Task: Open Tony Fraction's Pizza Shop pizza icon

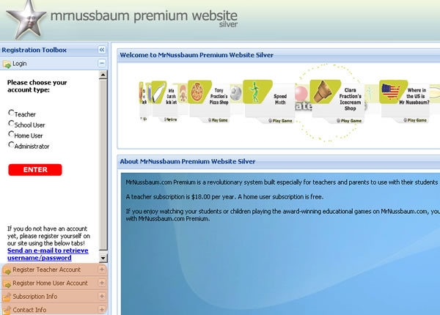Action: tap(197, 92)
